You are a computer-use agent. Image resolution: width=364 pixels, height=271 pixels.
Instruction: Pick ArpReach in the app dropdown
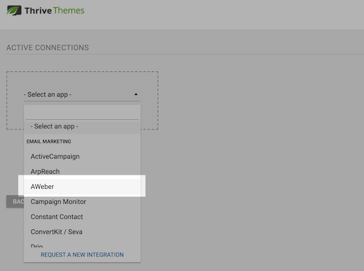pos(45,172)
